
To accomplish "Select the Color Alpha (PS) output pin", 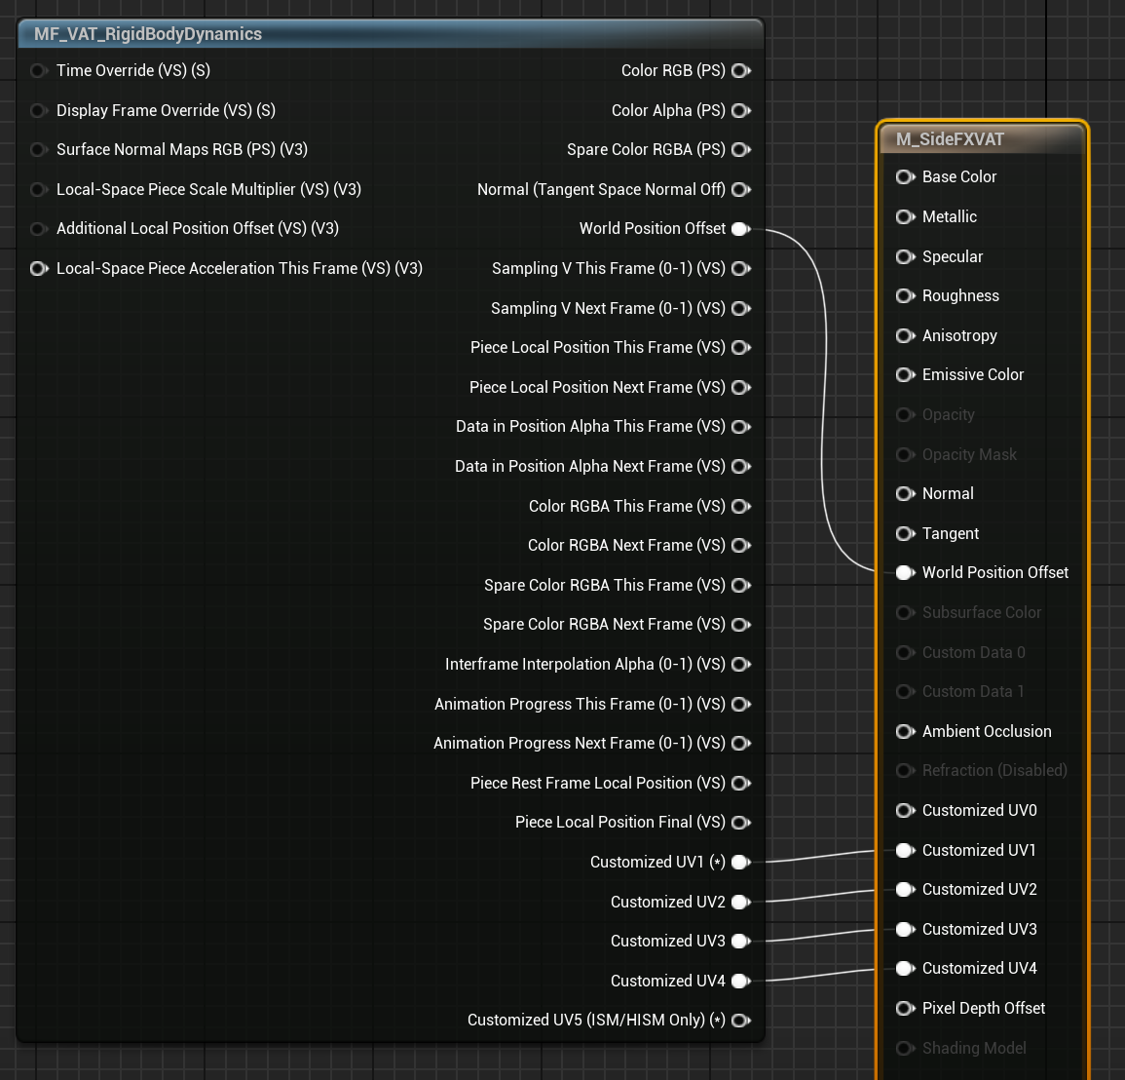I will tap(741, 110).
